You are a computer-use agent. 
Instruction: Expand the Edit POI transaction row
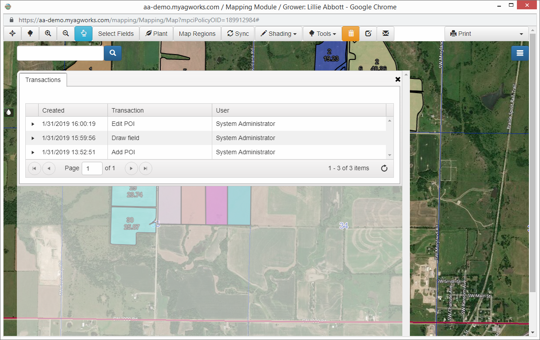[33, 124]
